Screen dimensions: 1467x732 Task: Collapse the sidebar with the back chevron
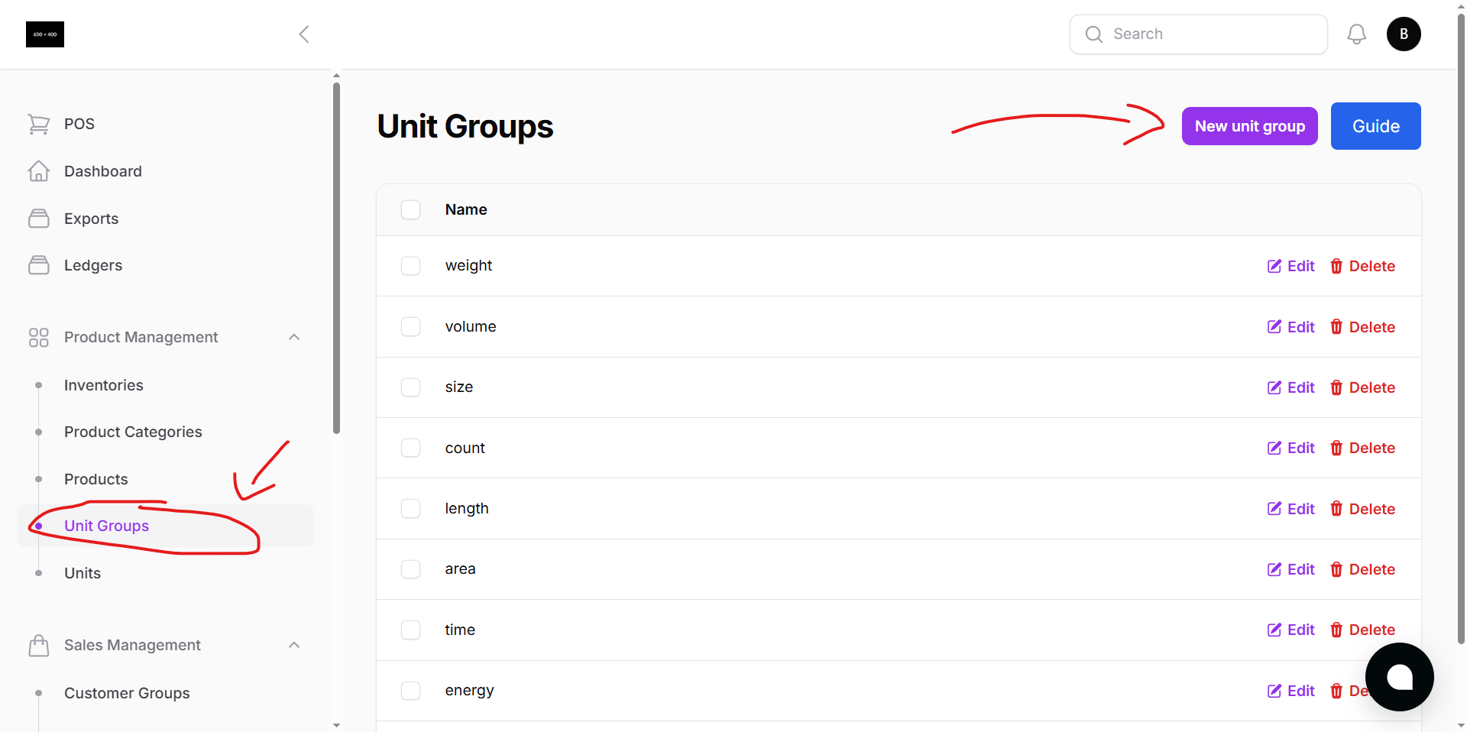[303, 34]
